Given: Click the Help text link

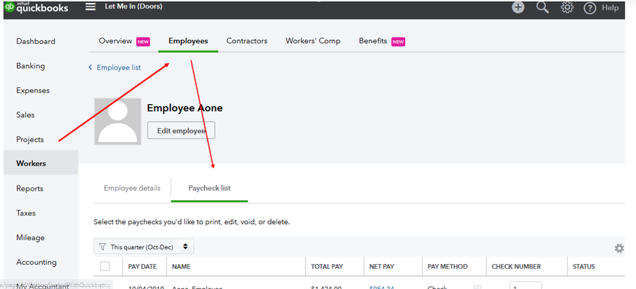Looking at the screenshot, I should (x=610, y=8).
